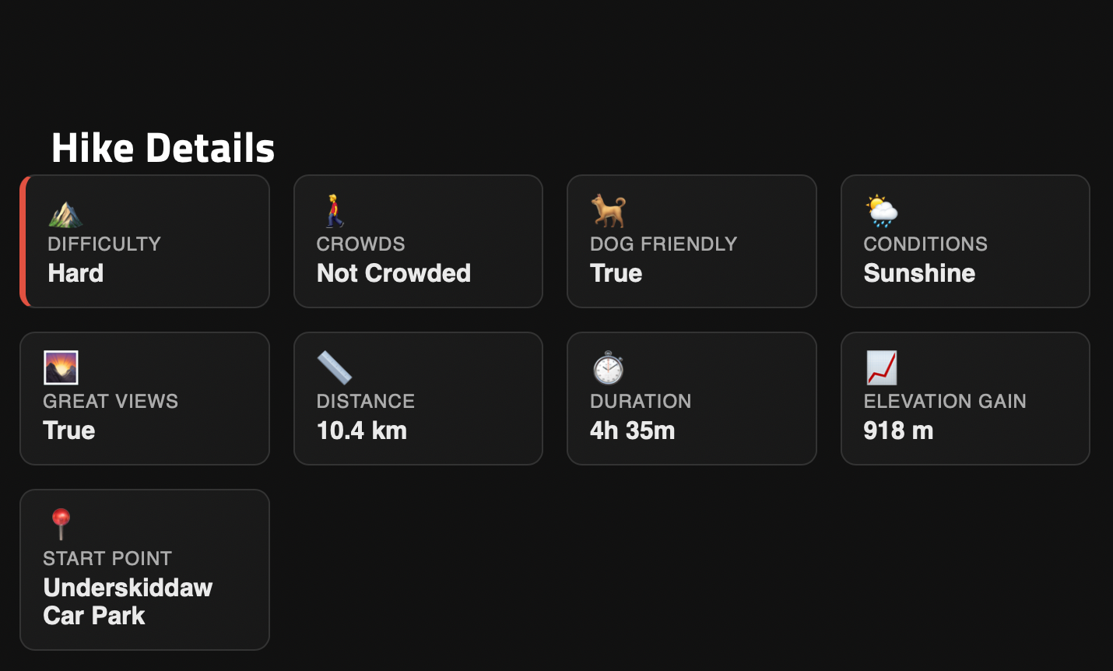1113x671 pixels.
Task: Open the Underskiddaw Car Park start point
Action: (x=128, y=602)
